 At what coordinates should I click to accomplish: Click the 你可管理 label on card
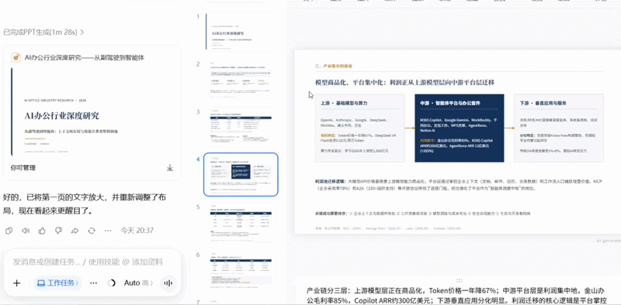[23, 168]
